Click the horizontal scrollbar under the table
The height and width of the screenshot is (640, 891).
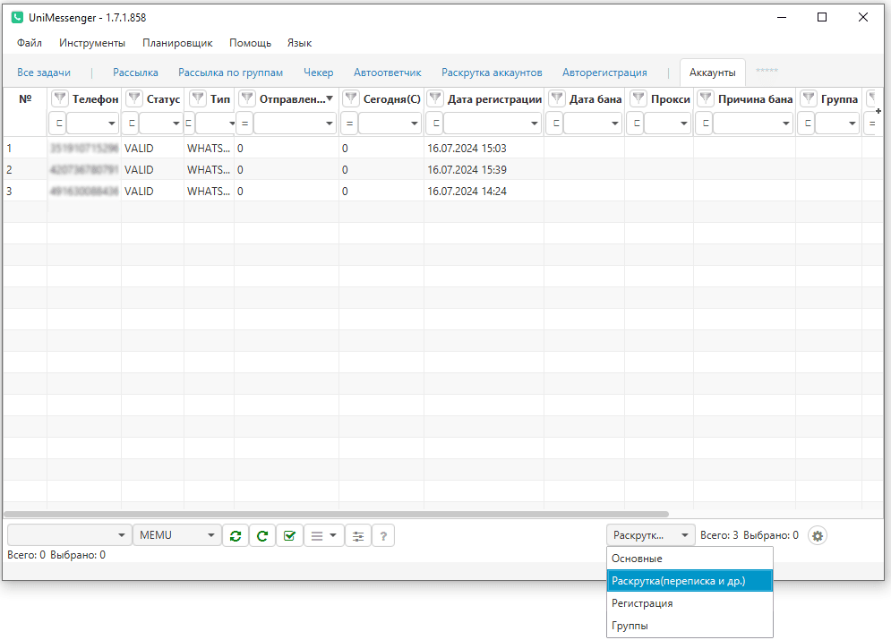(x=337, y=515)
